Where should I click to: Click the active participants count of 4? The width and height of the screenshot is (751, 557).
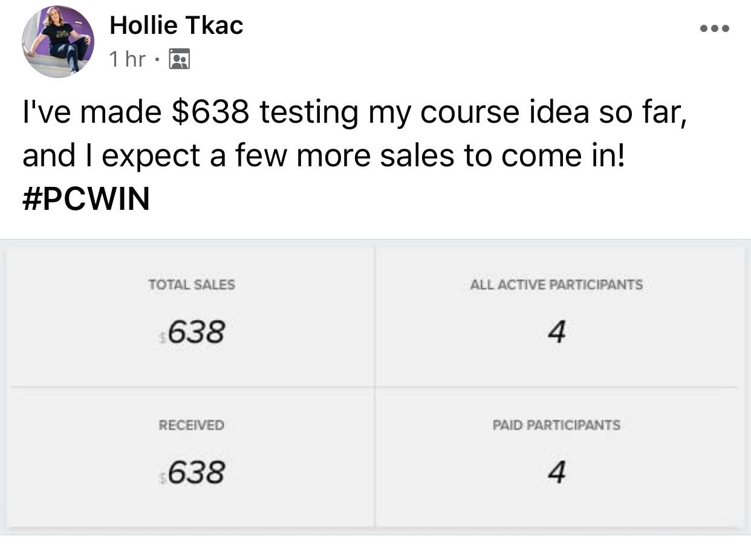click(x=556, y=332)
